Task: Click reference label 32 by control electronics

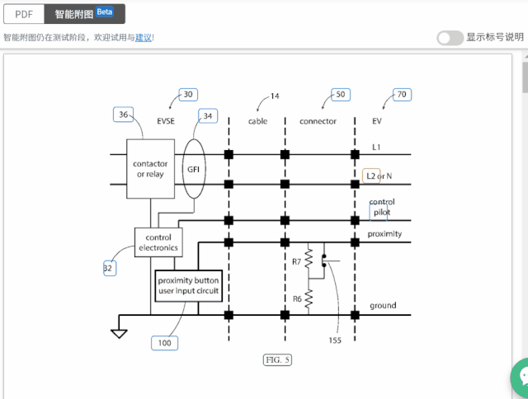Action: coord(110,269)
